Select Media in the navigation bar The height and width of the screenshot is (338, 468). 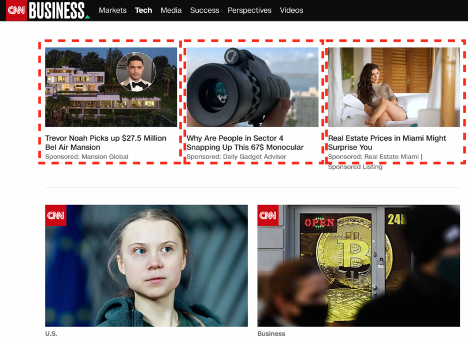tap(171, 10)
